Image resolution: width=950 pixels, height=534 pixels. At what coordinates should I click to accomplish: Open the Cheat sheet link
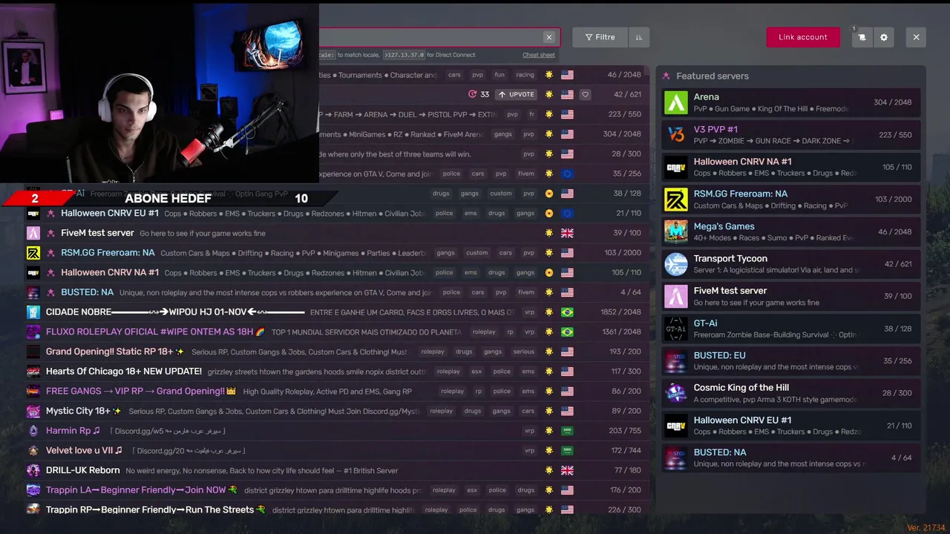pyautogui.click(x=539, y=55)
